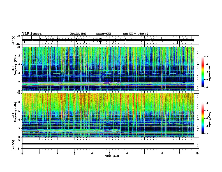Screen dimensions: 222x172
Task: Click the "-3" label on ch.1 colorbar
Action: [207, 56]
